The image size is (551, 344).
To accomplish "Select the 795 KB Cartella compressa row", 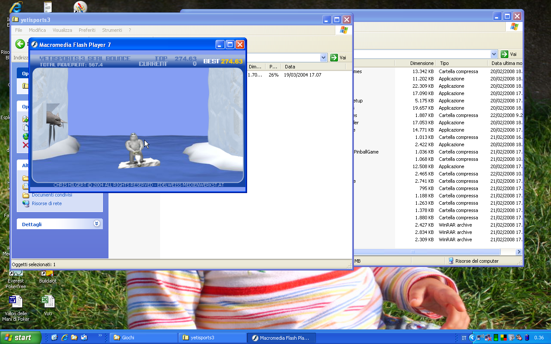I will click(x=437, y=188).
